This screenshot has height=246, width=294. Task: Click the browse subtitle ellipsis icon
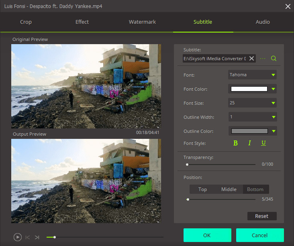coord(263,59)
